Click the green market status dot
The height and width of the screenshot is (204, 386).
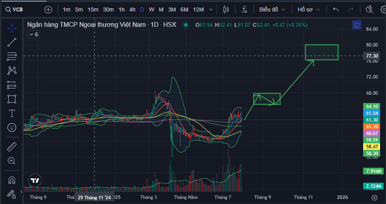point(186,25)
